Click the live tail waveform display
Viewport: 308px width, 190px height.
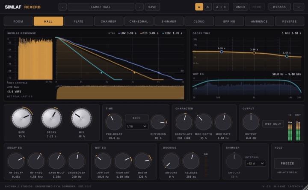pyautogui.click(x=120, y=92)
